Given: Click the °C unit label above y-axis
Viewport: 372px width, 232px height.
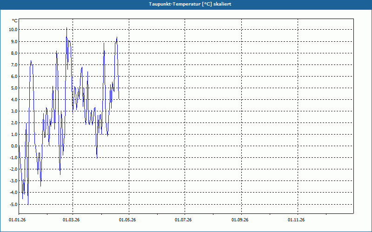Looking at the screenshot, I should [x=14, y=21].
